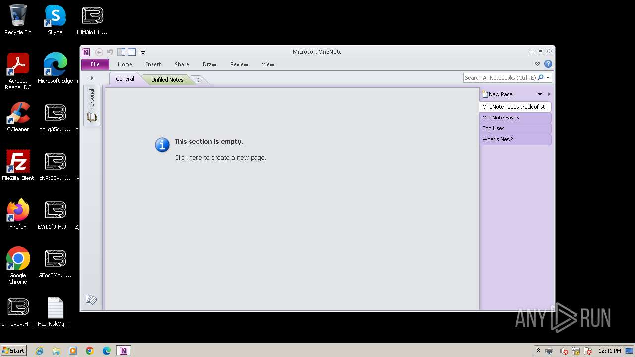Switch to Unfiled Notes section tab
The height and width of the screenshot is (357, 635).
click(167, 80)
